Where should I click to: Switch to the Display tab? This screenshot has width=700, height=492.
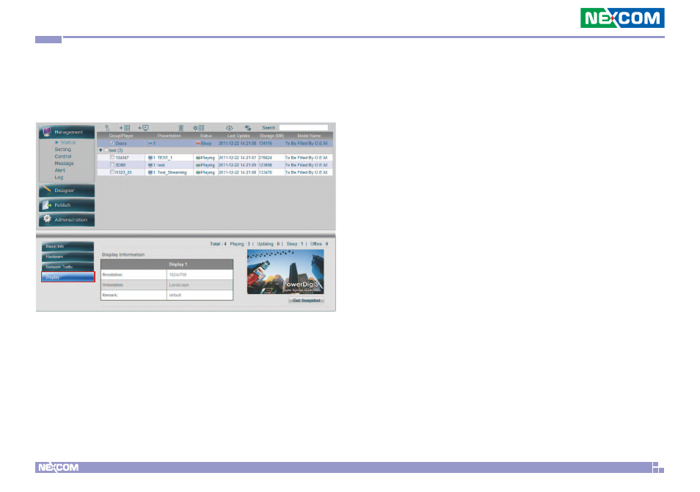[68, 277]
